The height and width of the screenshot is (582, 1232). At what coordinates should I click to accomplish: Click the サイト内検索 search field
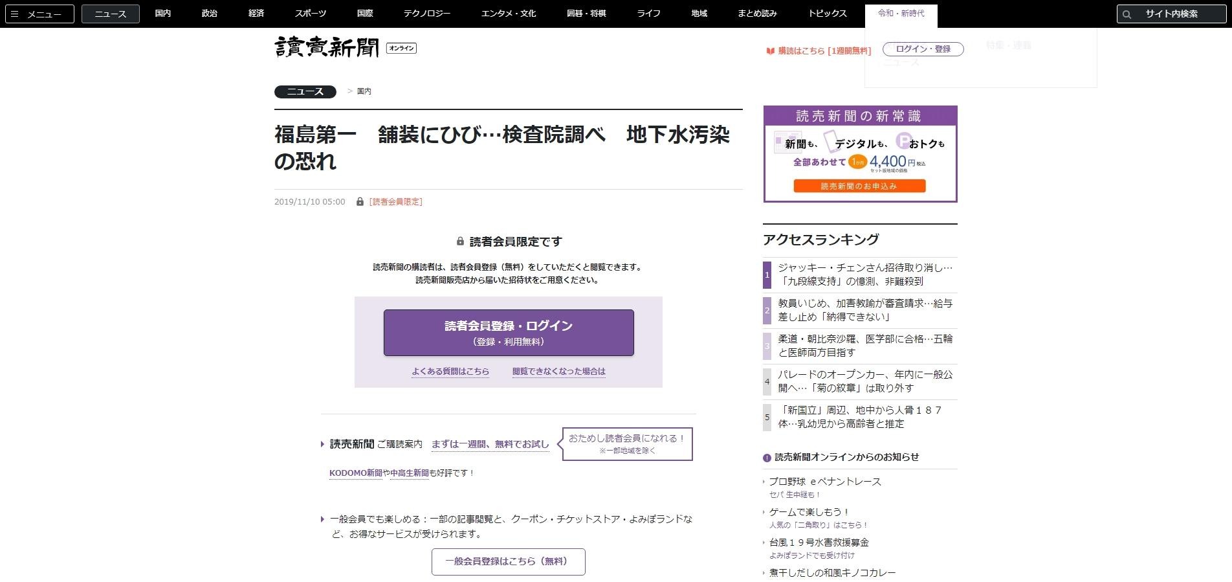click(x=1179, y=14)
